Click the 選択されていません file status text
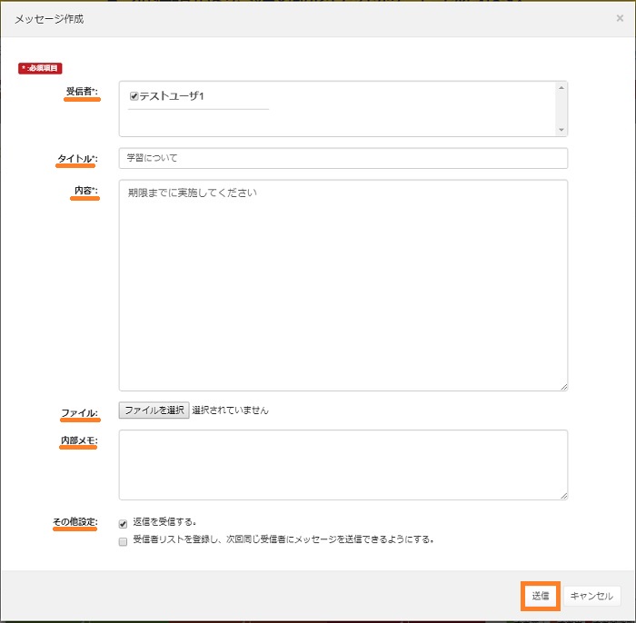This screenshot has height=623, width=636. point(230,410)
